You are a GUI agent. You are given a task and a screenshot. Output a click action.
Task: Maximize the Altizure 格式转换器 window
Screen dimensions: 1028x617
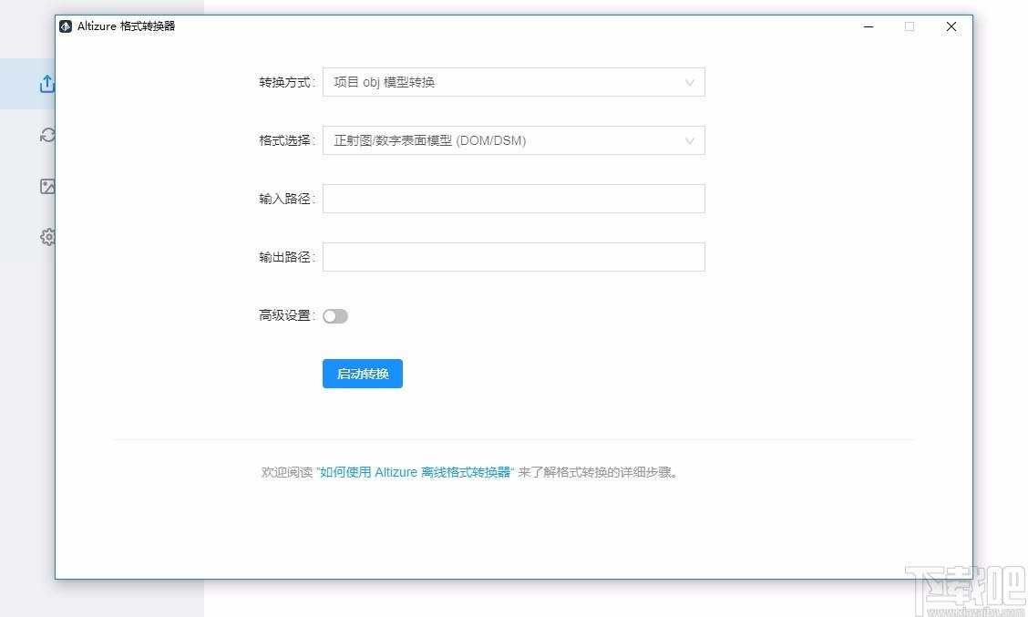point(910,26)
